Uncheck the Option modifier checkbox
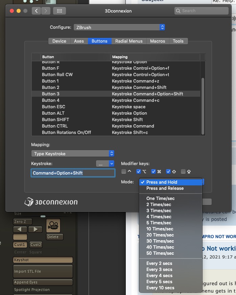This screenshot has width=236, height=295. (x=138, y=172)
